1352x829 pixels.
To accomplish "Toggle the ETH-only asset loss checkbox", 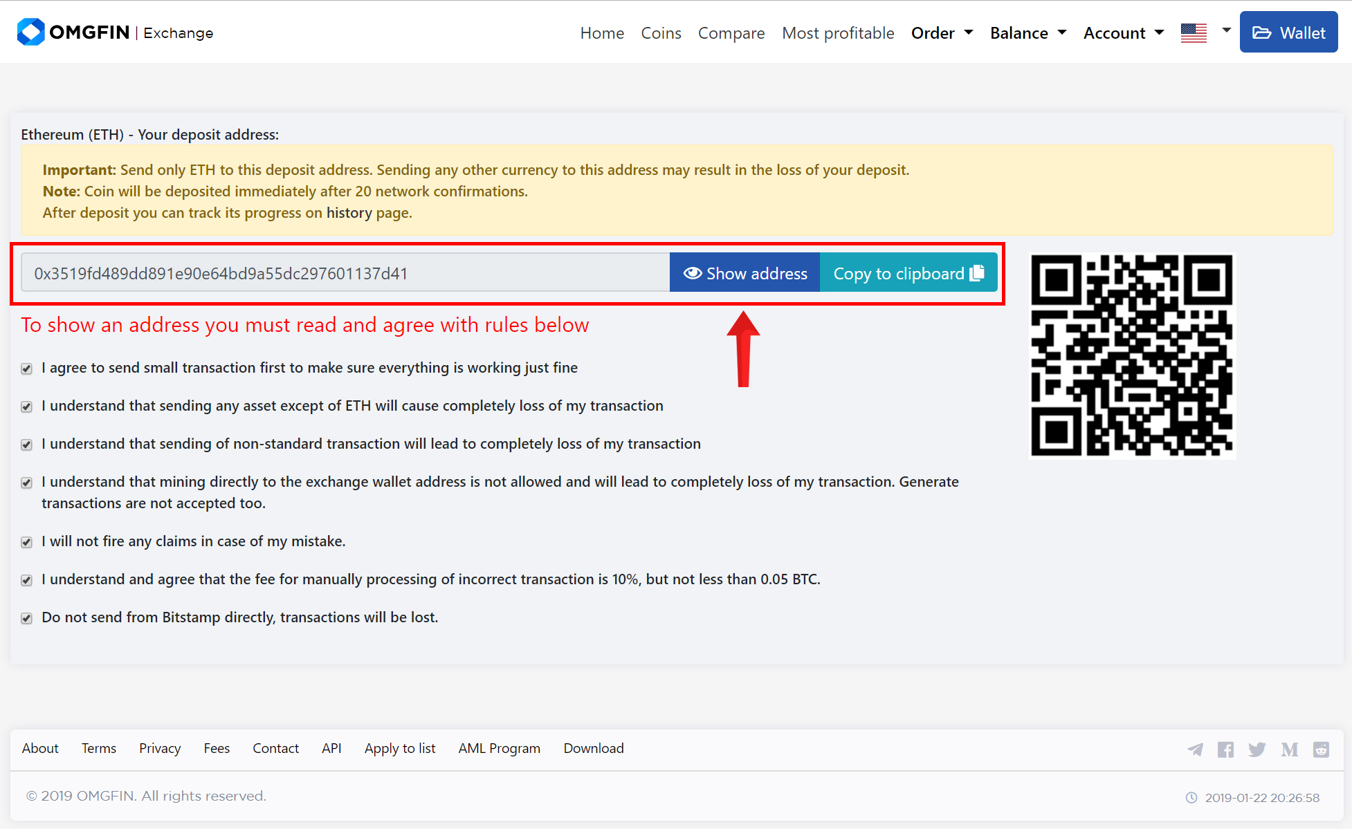I will click(x=26, y=407).
